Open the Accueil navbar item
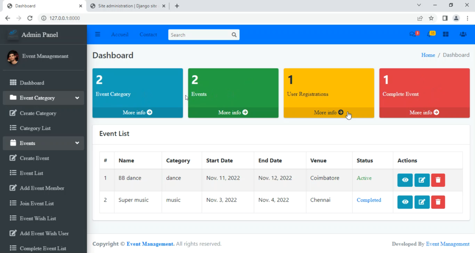The height and width of the screenshot is (253, 475). tap(120, 35)
